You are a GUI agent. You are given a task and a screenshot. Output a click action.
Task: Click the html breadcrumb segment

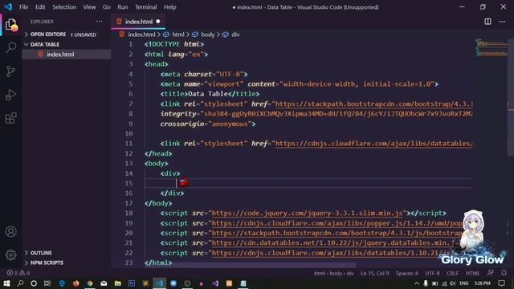coord(178,35)
